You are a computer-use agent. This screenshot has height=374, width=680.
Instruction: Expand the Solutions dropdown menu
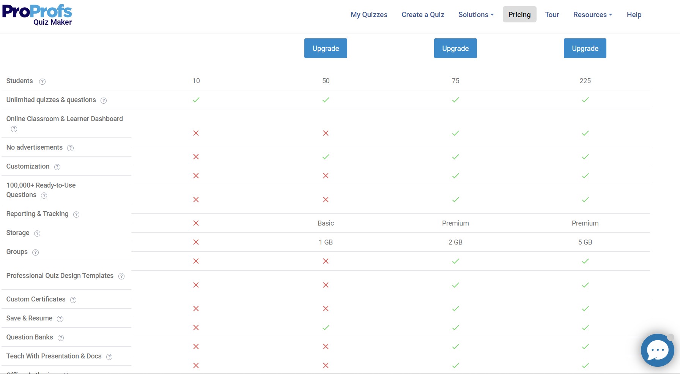click(x=476, y=15)
